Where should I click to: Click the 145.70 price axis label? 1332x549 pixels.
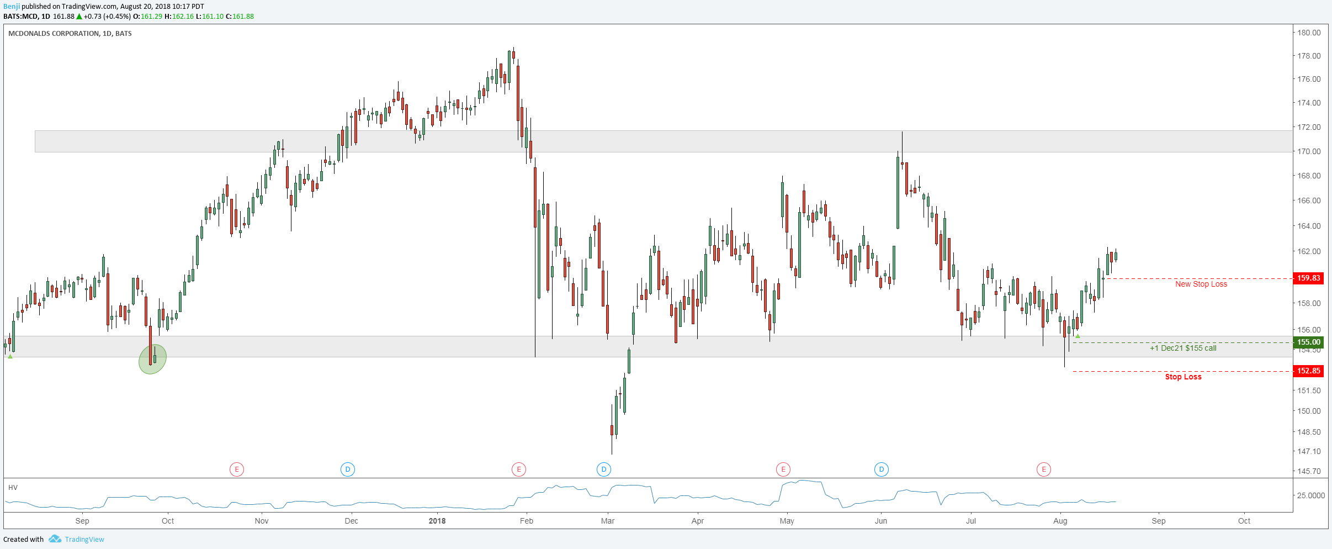1309,471
